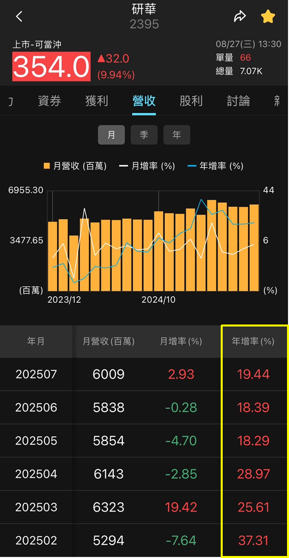Tap the back arrow icon
289x558 pixels.
point(19,16)
